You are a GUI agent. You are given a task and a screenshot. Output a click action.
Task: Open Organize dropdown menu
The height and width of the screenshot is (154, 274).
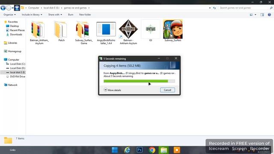click(9, 15)
